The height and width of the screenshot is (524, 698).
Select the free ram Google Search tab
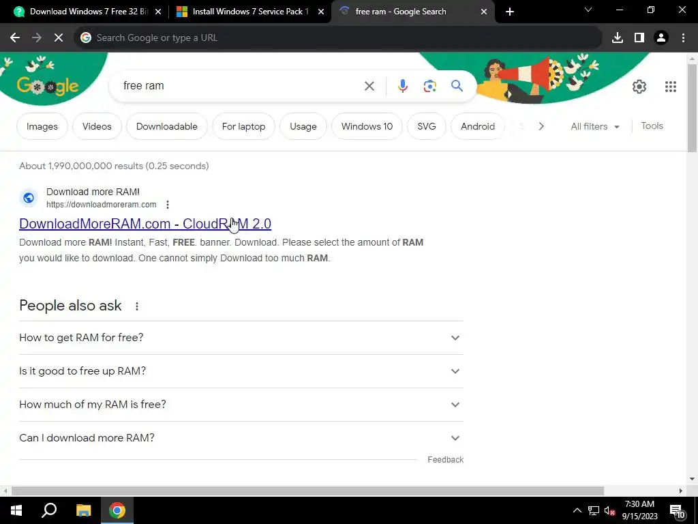tap(412, 12)
